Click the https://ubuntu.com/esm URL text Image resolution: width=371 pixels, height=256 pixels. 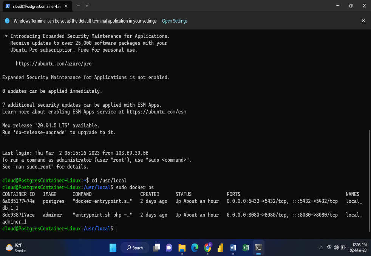coord(156,112)
